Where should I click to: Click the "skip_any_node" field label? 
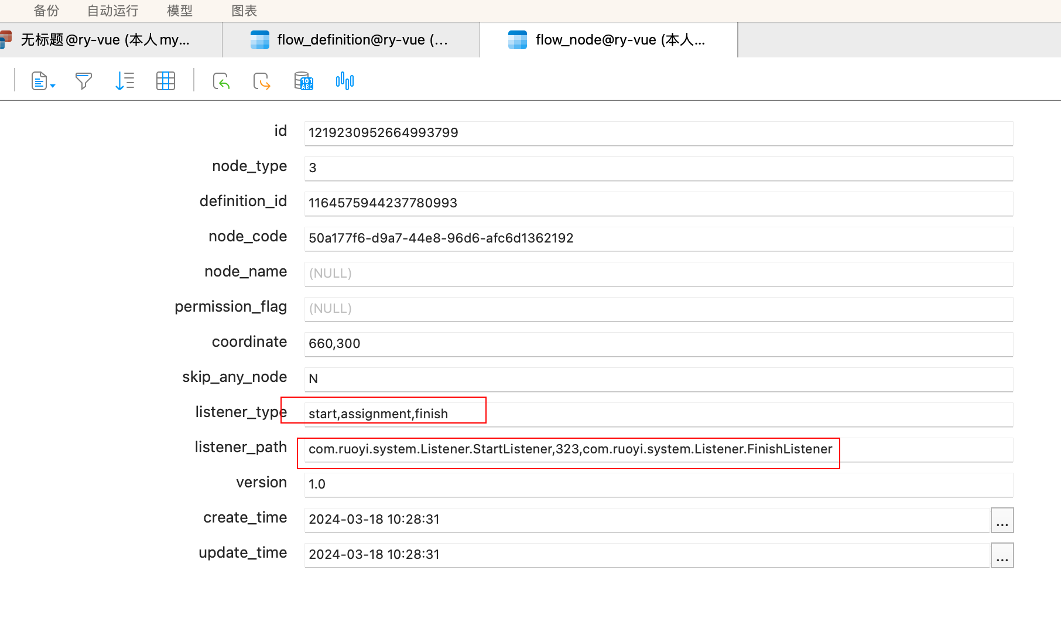pyautogui.click(x=235, y=377)
